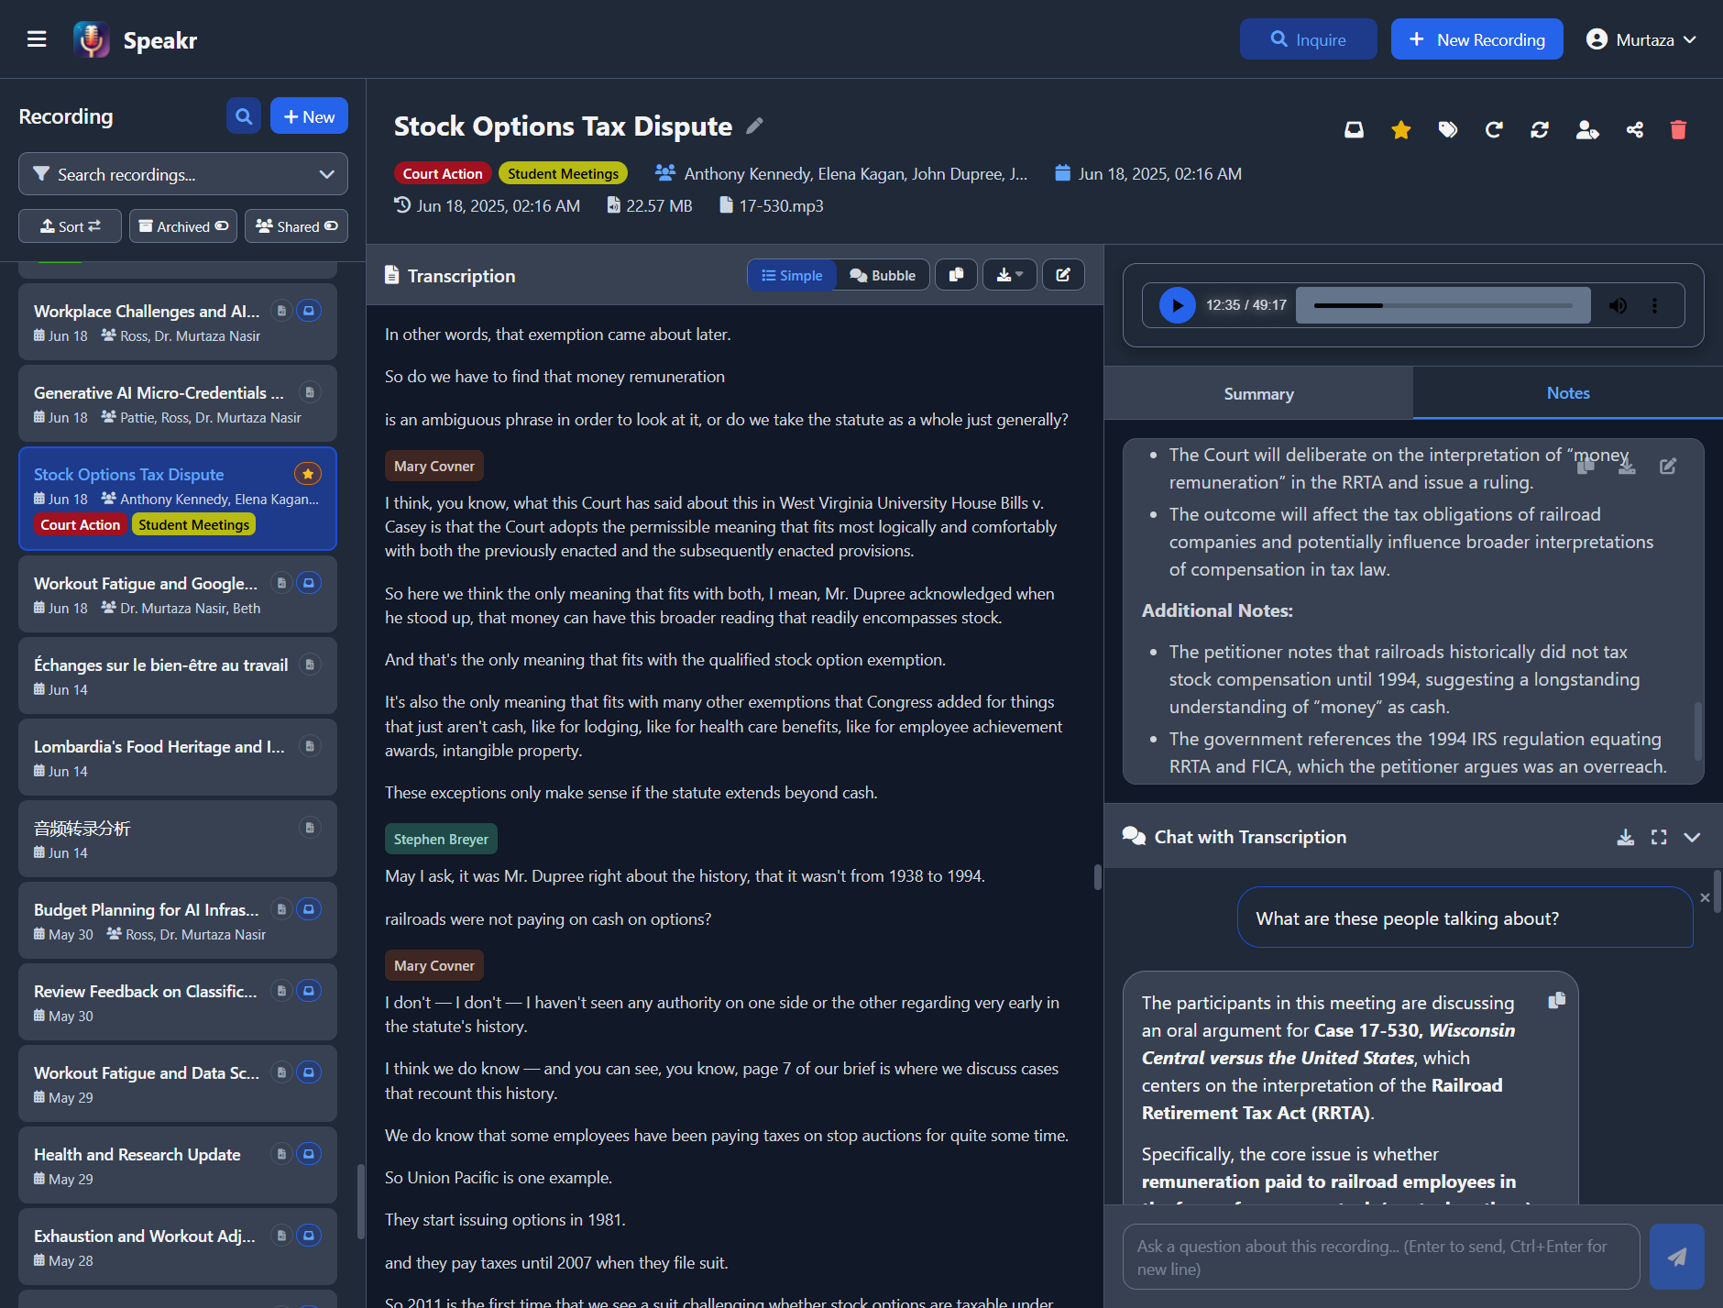Open the Murtaza account dropdown
1723x1308 pixels.
[1641, 38]
